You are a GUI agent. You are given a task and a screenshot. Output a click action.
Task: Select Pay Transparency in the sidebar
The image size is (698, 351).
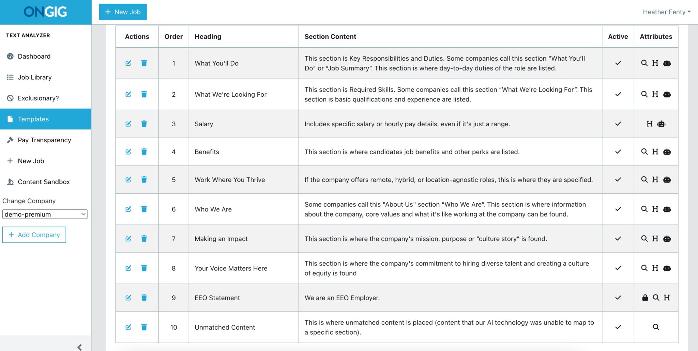[44, 140]
